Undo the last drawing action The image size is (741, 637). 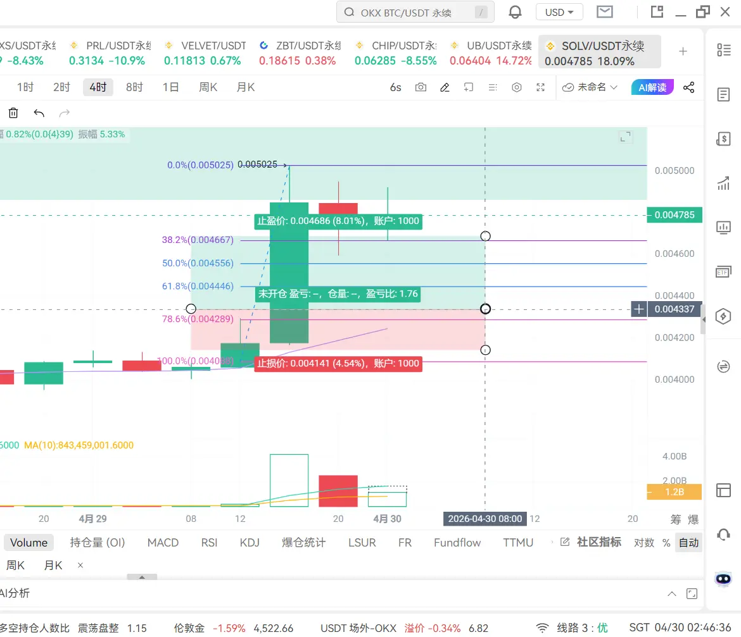click(39, 113)
